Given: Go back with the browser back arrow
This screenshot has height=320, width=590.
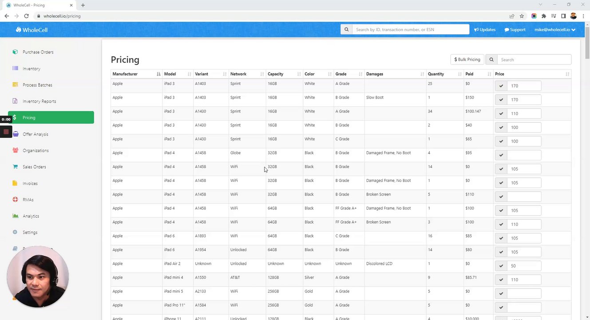Looking at the screenshot, I should point(7,16).
